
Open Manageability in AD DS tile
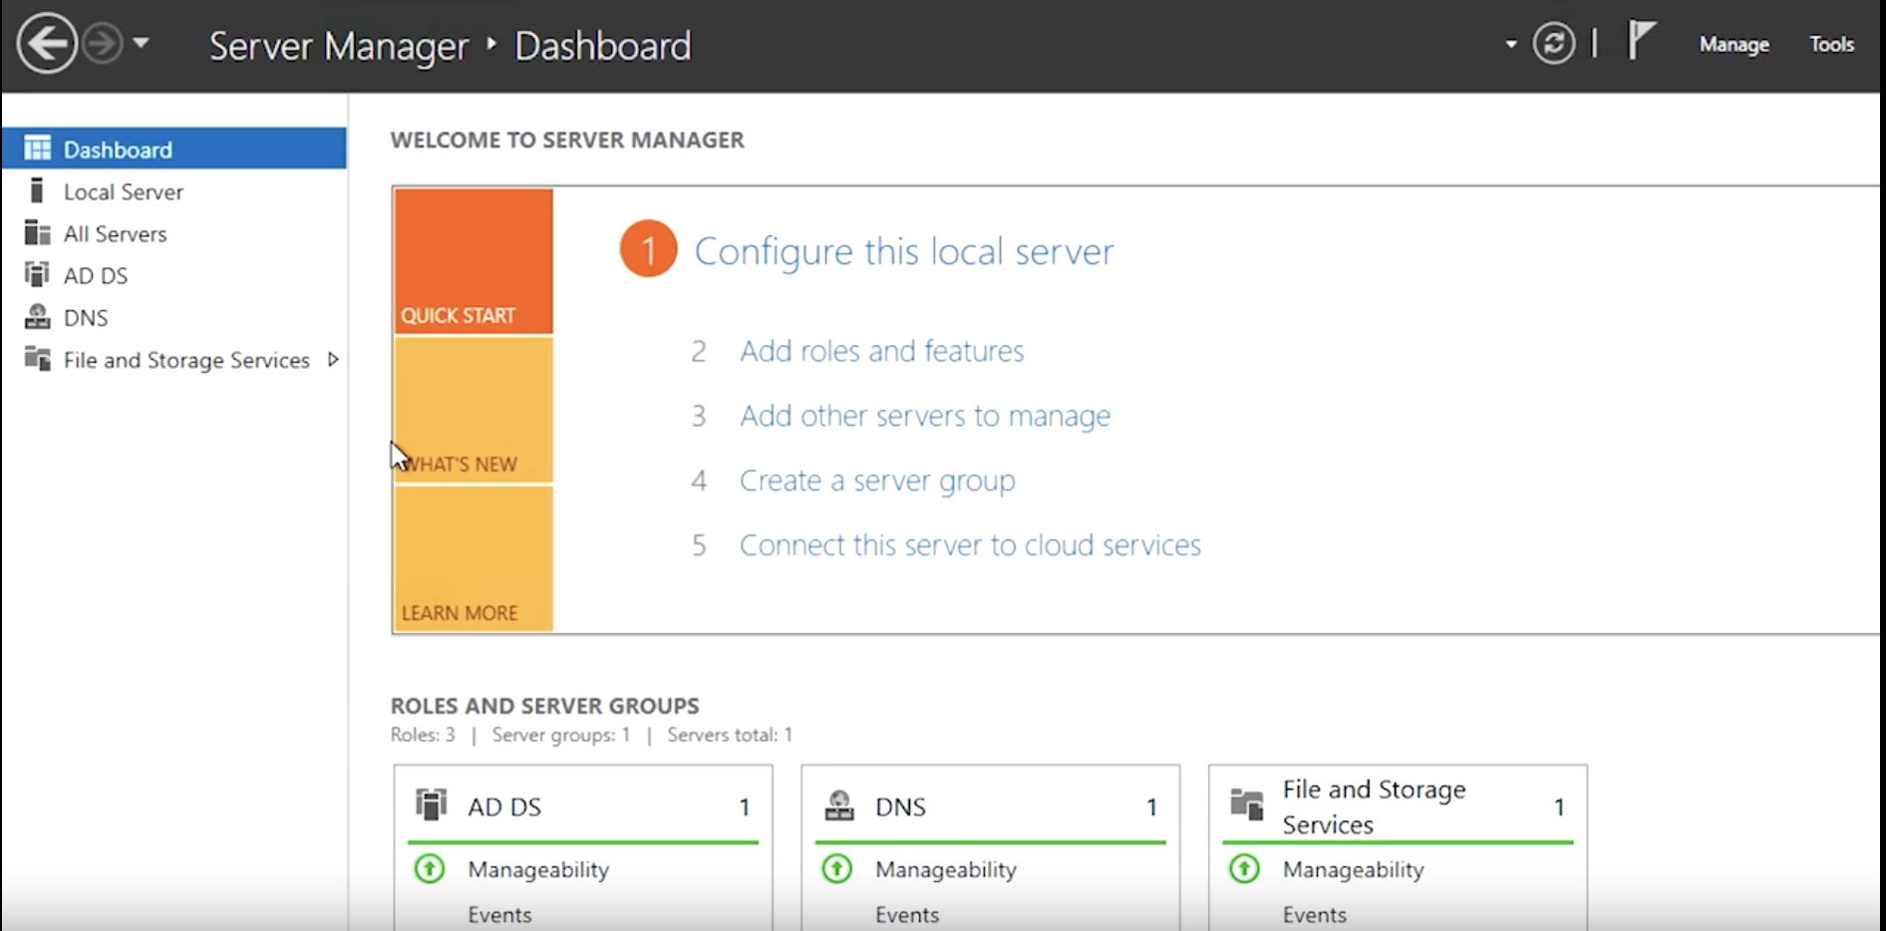coord(538,869)
